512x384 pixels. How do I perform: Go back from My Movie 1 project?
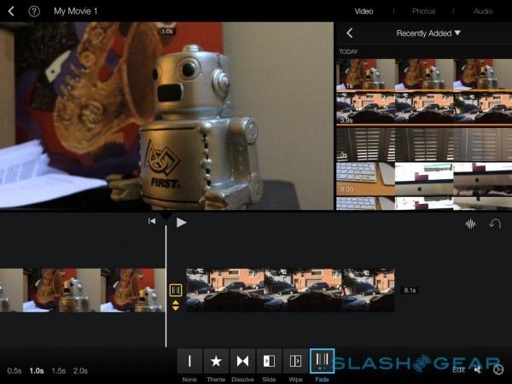click(11, 11)
